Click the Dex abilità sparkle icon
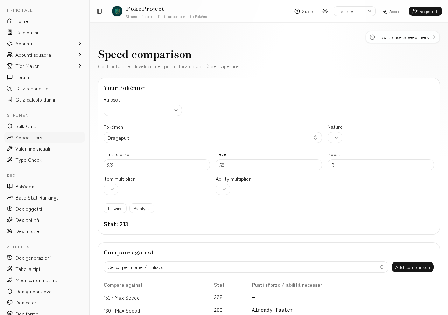The image size is (448, 315). pyautogui.click(x=10, y=220)
